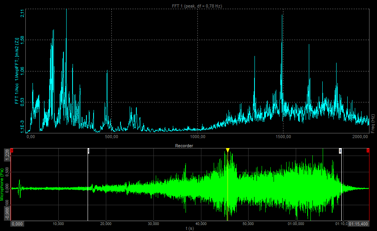
Task: Click the 1,58 amplitude tick label
Action: [x=22, y=40]
